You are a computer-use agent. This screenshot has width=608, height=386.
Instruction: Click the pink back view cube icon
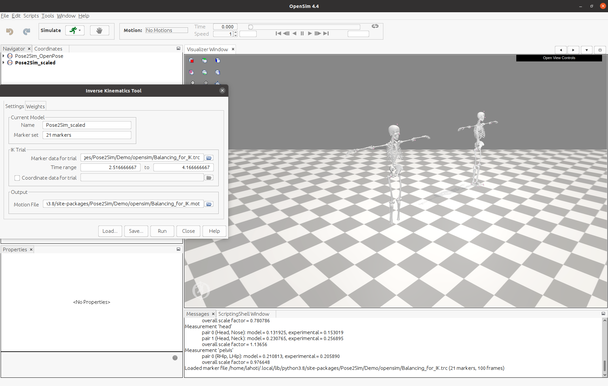(x=191, y=72)
